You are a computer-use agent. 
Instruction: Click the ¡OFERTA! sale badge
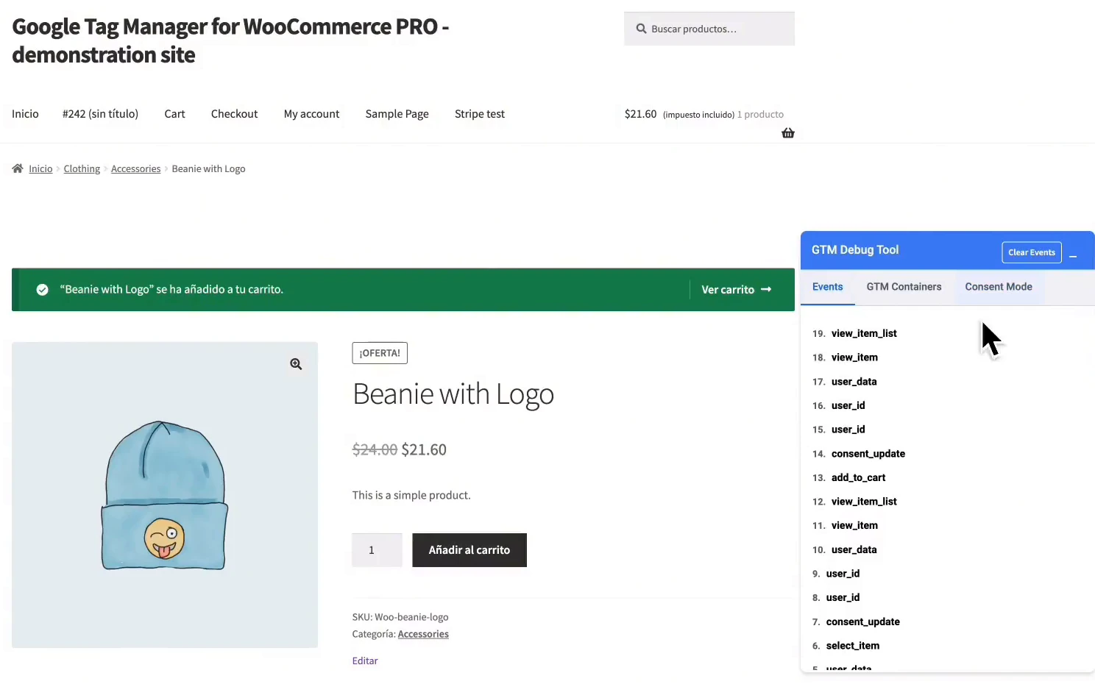380,353
